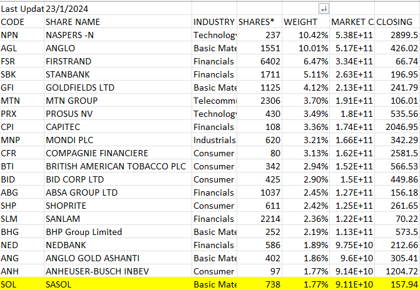The width and height of the screenshot is (420, 290).
Task: Click SASOL closing price 157.94
Action: tap(397, 284)
